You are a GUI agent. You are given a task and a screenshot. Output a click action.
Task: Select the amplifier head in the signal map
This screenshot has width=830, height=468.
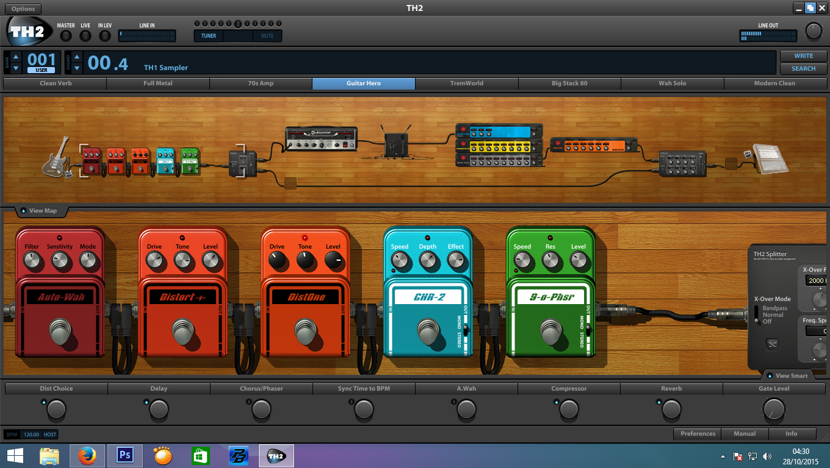click(322, 139)
